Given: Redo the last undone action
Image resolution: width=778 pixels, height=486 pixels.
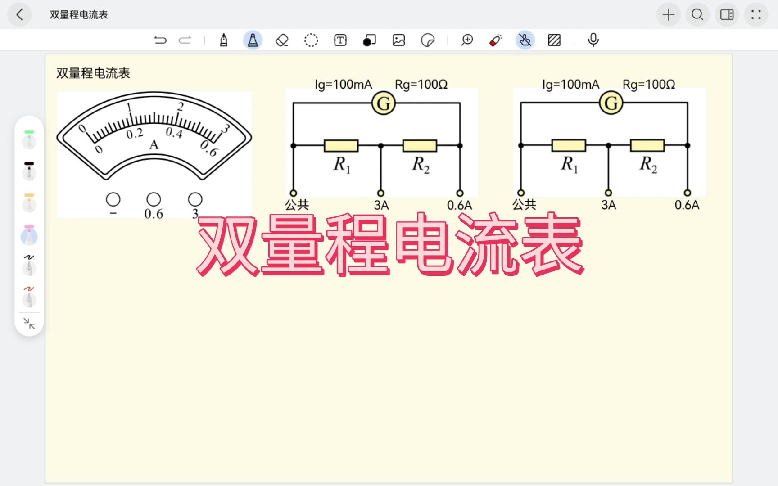Looking at the screenshot, I should click(x=185, y=40).
